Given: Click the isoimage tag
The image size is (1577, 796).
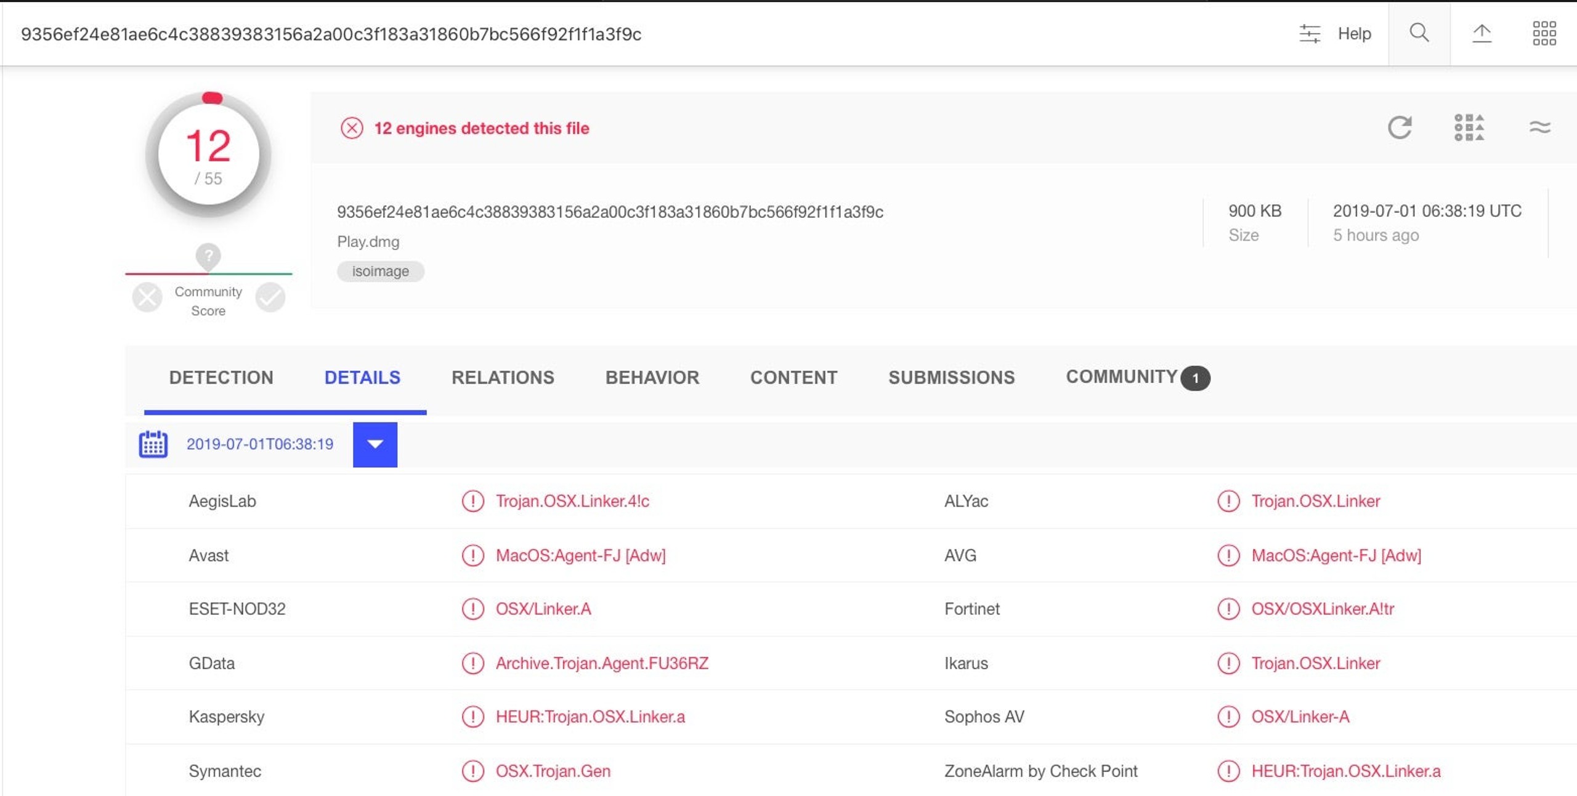Looking at the screenshot, I should (x=381, y=271).
